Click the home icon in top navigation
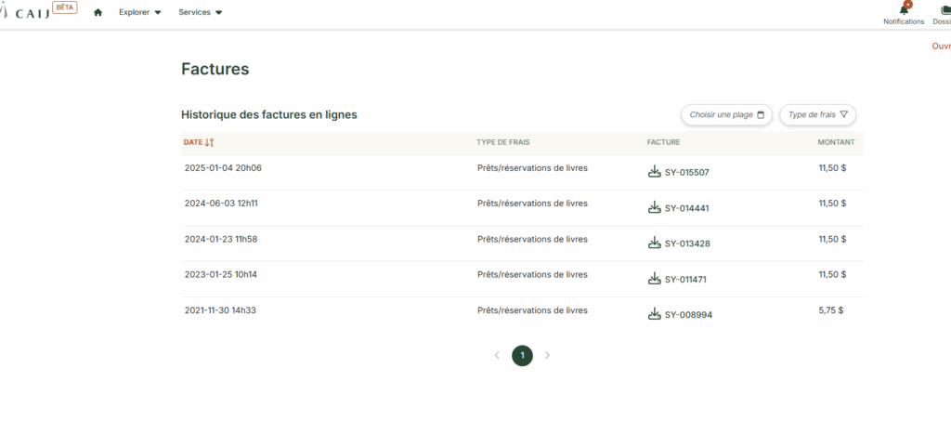The height and width of the screenshot is (421, 951). (98, 12)
